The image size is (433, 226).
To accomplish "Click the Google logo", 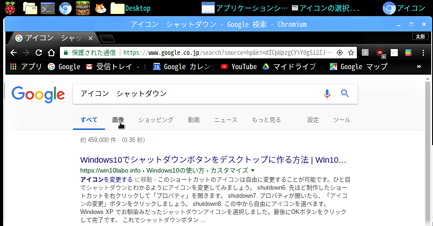I will point(38,94).
